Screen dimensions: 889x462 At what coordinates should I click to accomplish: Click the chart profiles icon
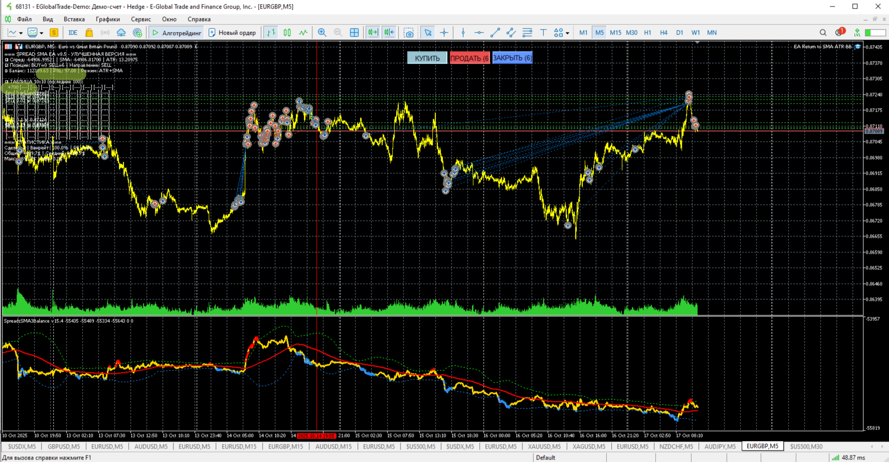pyautogui.click(x=32, y=33)
